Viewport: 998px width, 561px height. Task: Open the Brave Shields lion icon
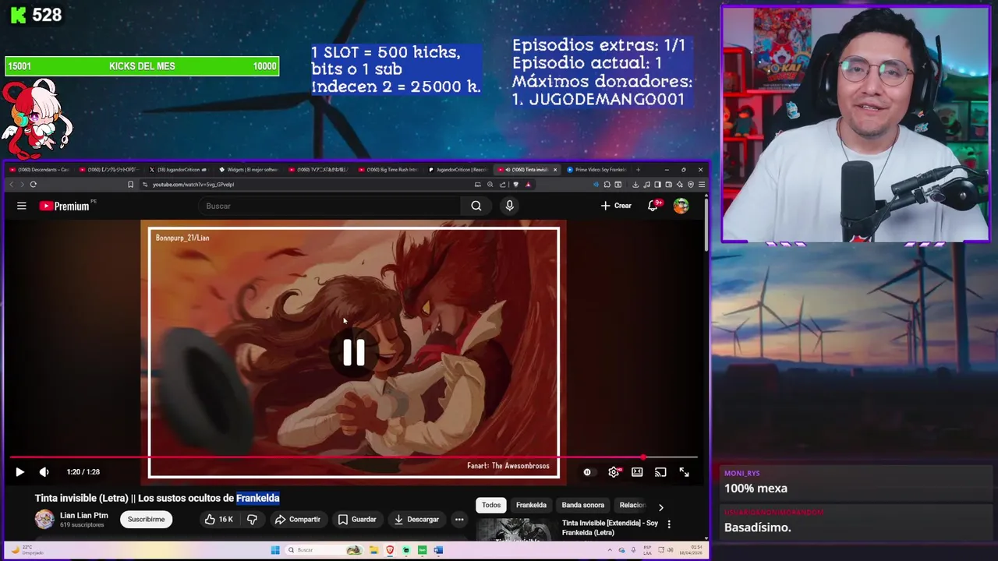point(516,185)
